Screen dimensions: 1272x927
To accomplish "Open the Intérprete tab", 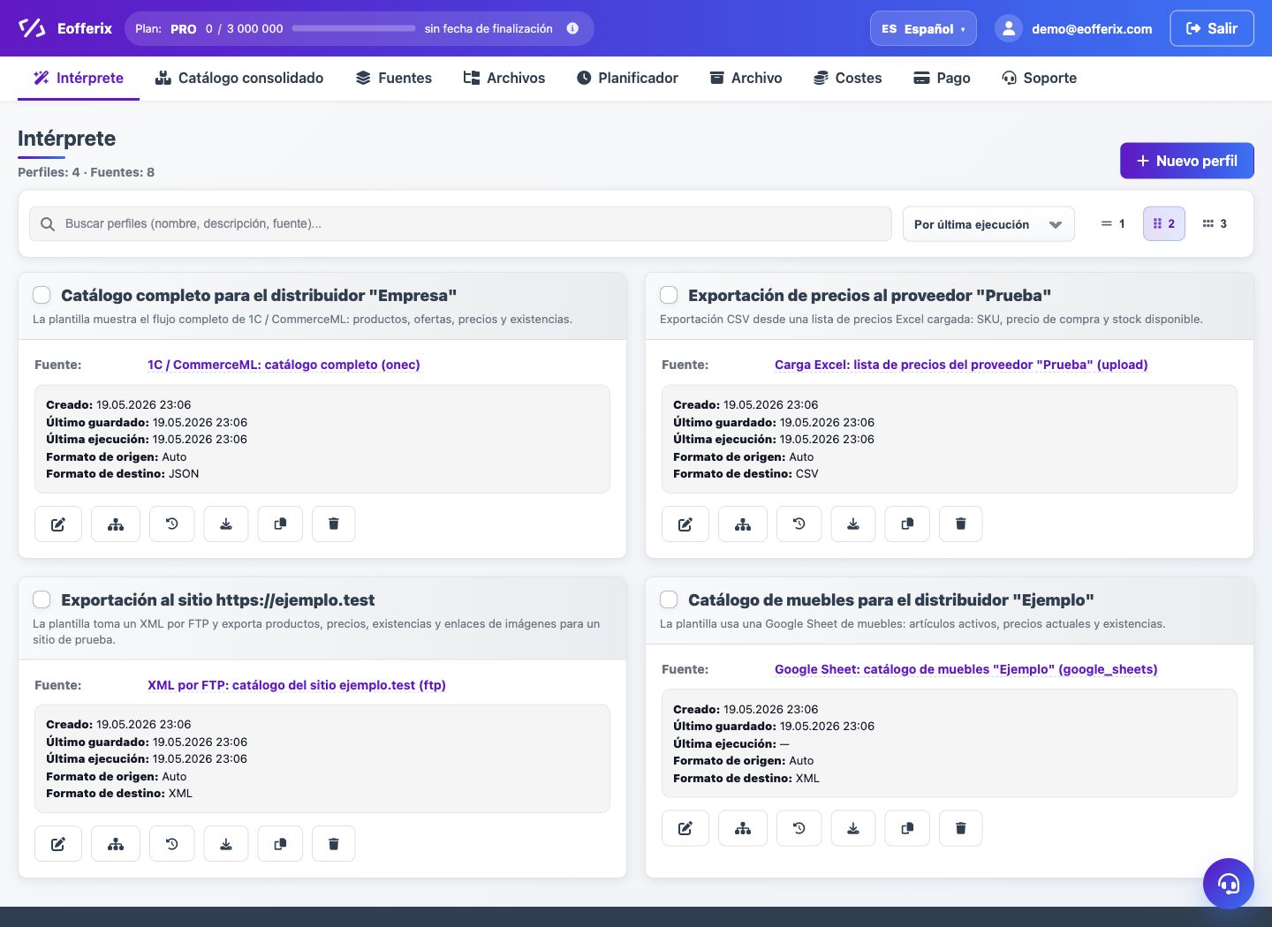I will [x=79, y=78].
